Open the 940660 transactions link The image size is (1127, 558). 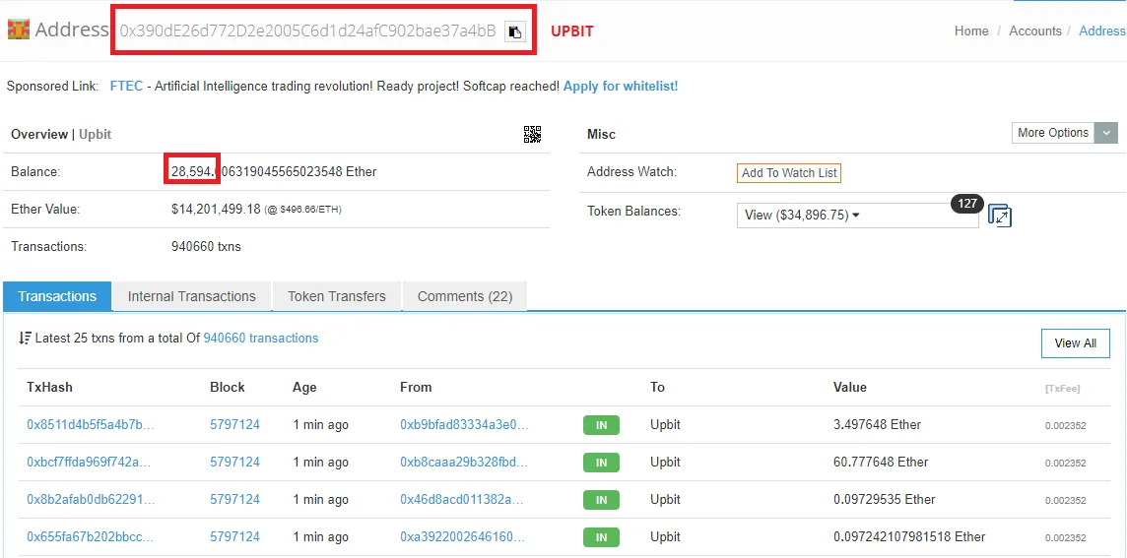point(261,338)
